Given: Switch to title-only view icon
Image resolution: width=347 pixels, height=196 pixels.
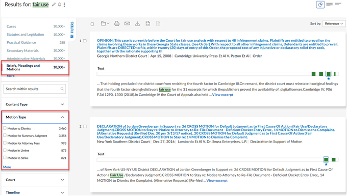Looking at the screenshot, I should [338, 4].
